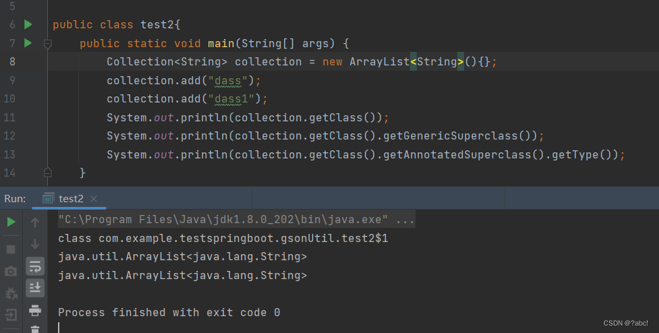This screenshot has width=659, height=333.
Task: Rerun test2 in Run panel
Action: [11, 222]
